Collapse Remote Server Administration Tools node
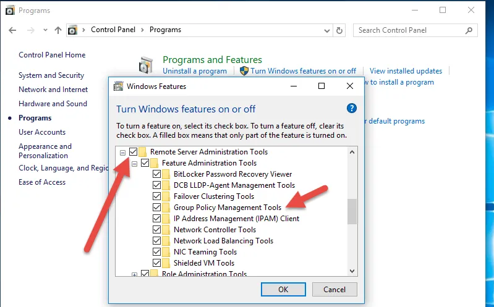This screenshot has width=494, height=307. click(122, 152)
